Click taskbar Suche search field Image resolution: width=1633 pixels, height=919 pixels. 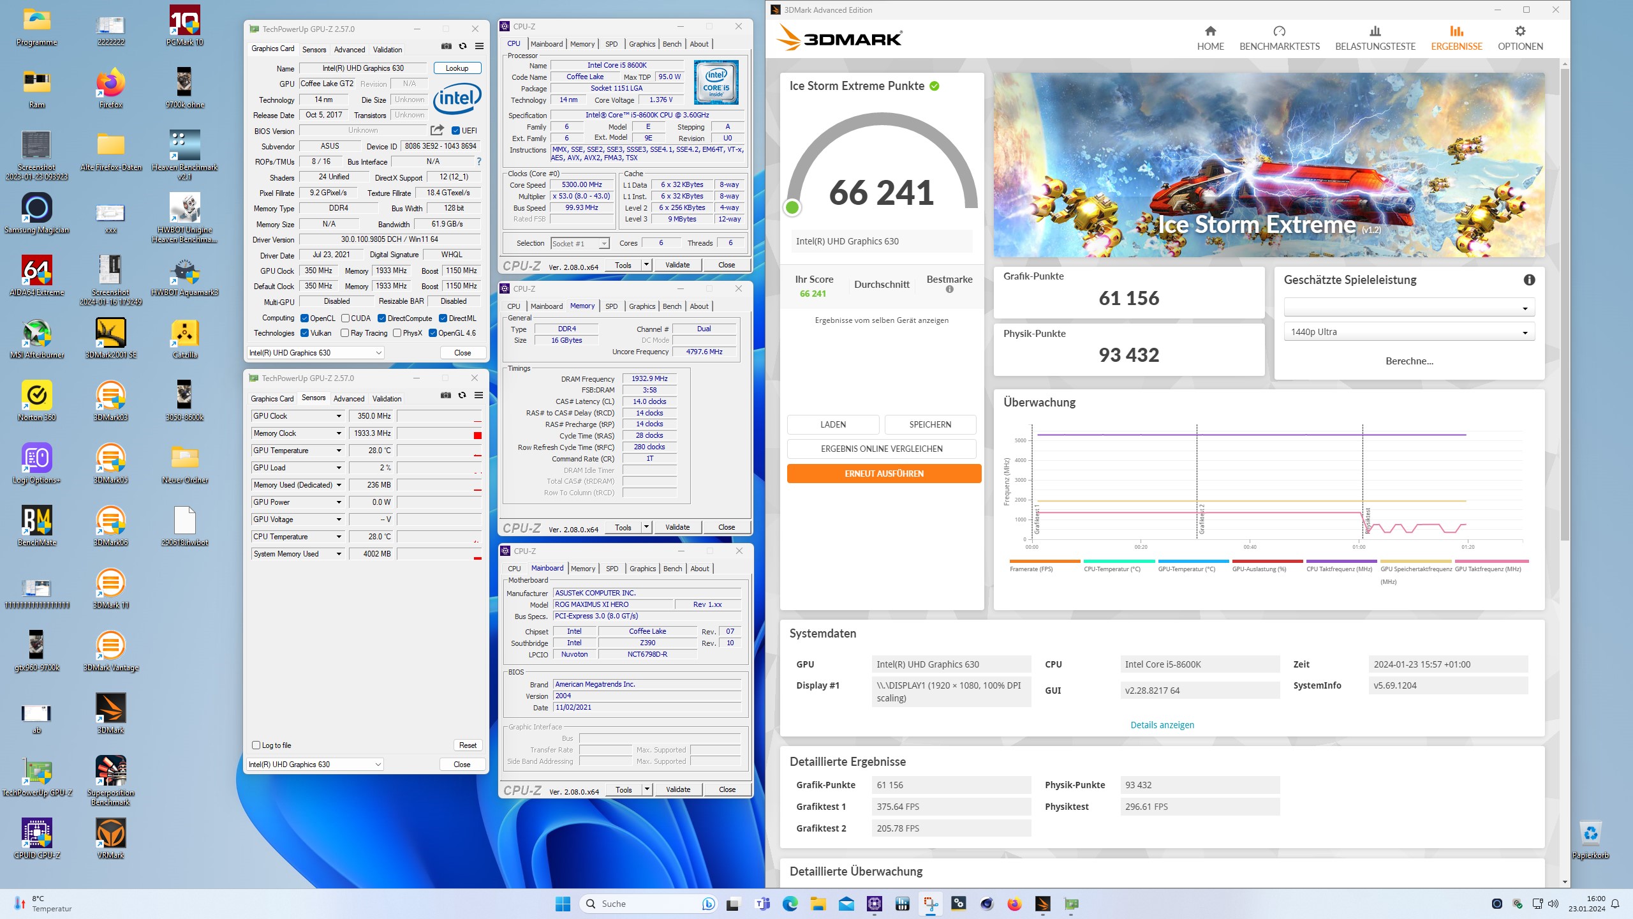tap(649, 904)
